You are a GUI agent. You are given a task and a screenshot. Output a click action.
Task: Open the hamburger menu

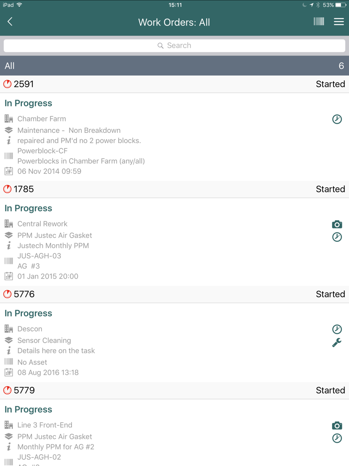pos(339,22)
